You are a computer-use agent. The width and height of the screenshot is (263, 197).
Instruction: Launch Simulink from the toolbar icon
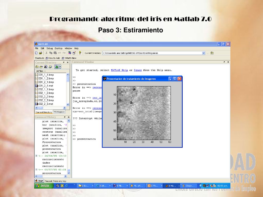pyautogui.click(x=70, y=53)
